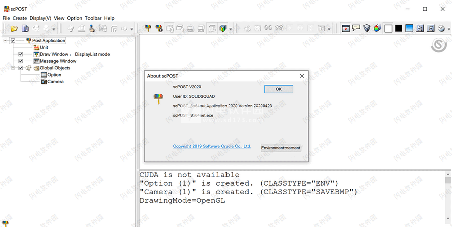Click OK in About scPOST dialog
This screenshot has width=452, height=227.
click(x=279, y=89)
